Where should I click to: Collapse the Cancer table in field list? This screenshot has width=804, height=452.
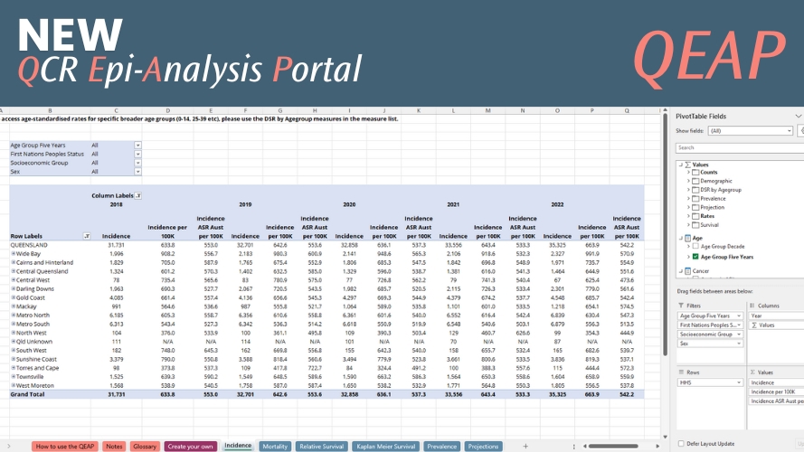click(x=680, y=270)
